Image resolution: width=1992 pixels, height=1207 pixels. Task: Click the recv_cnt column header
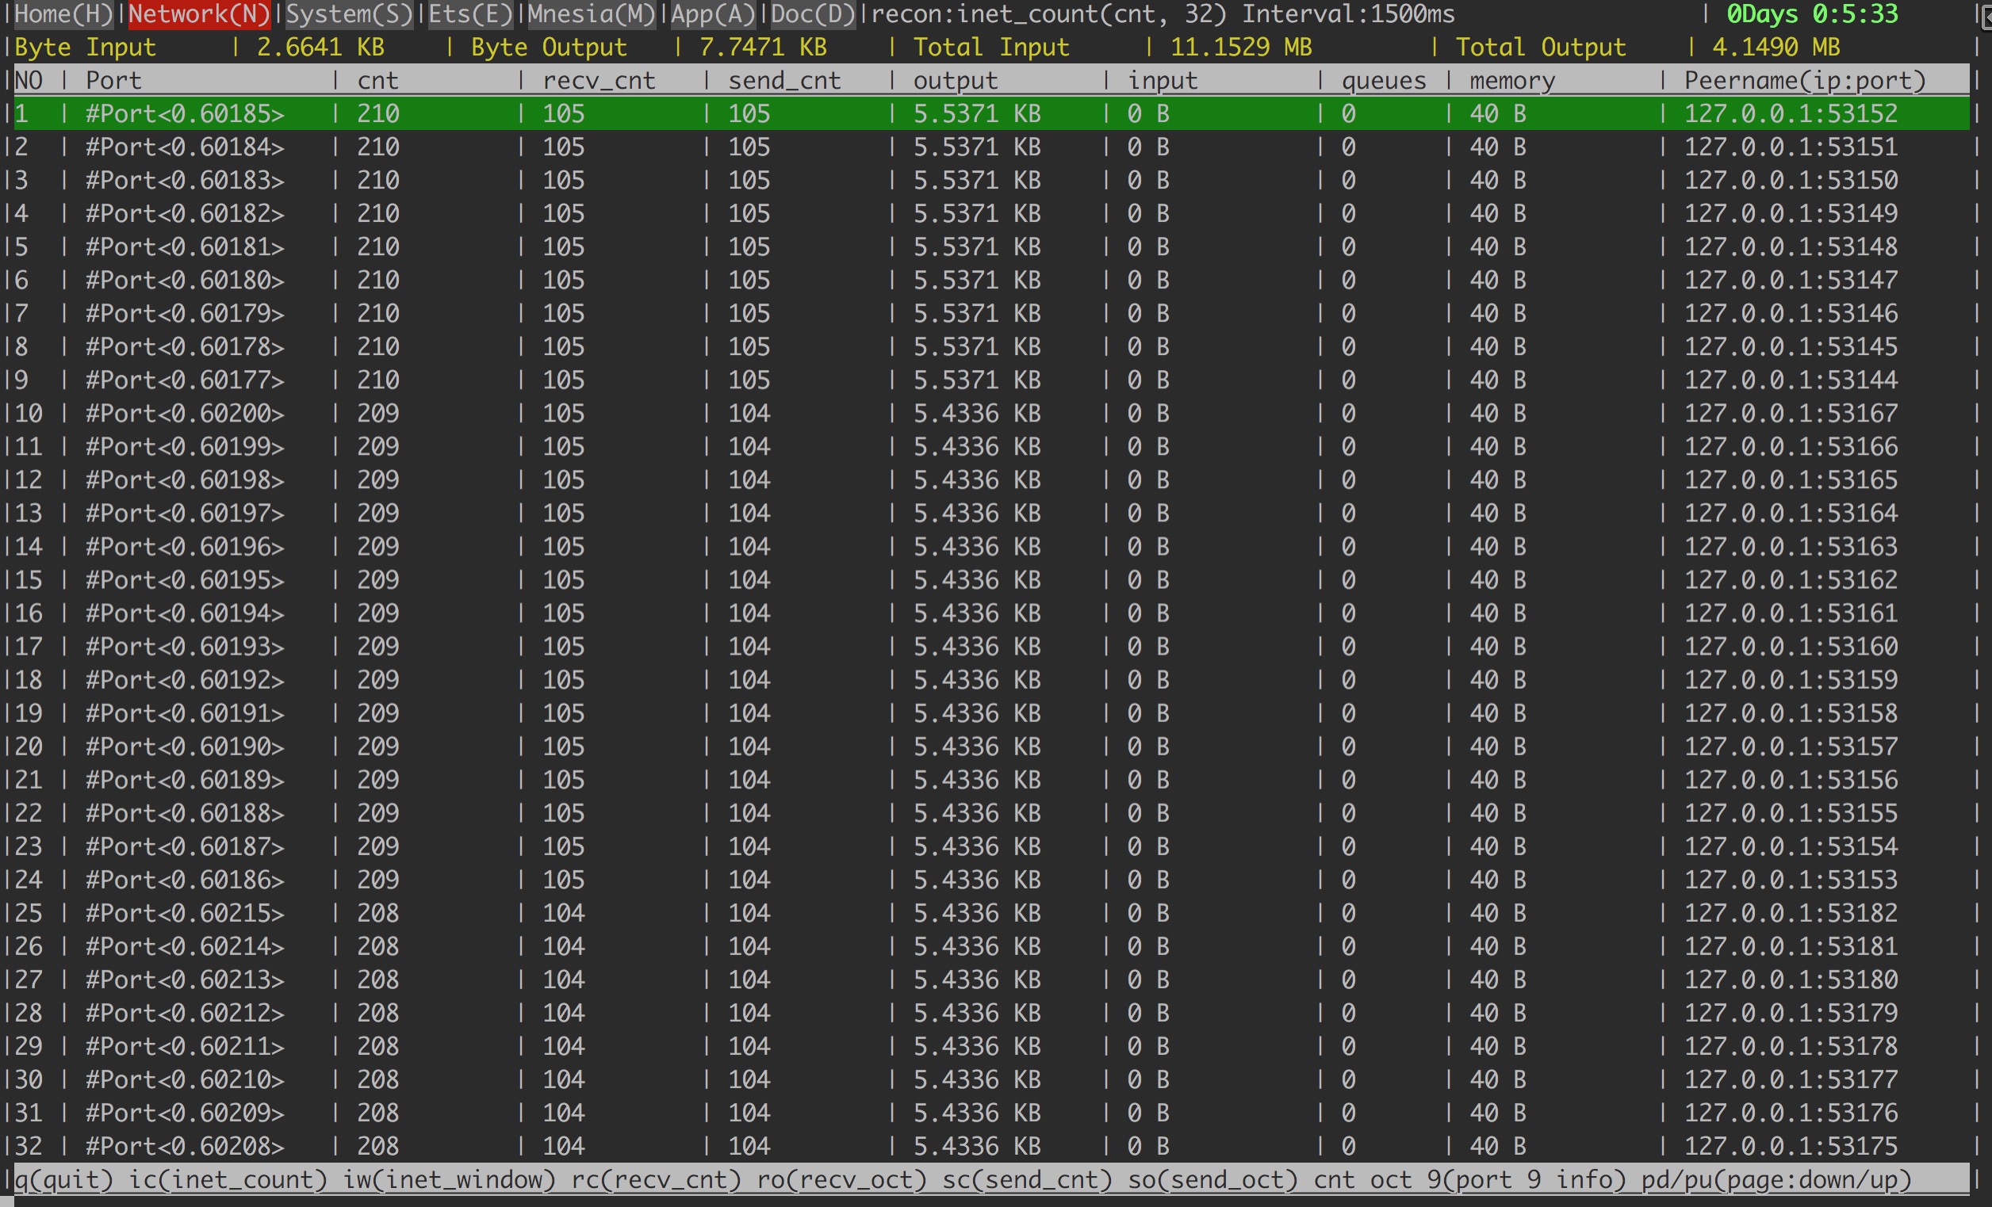tap(598, 81)
